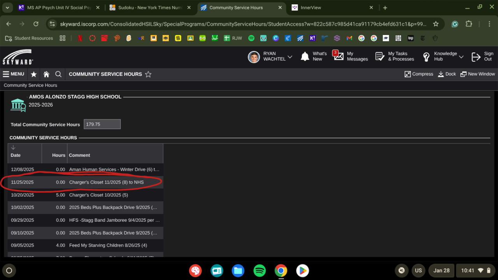The height and width of the screenshot is (280, 498).
Task: Expand the Ryan Wachtel account dropdown
Action: click(x=290, y=57)
